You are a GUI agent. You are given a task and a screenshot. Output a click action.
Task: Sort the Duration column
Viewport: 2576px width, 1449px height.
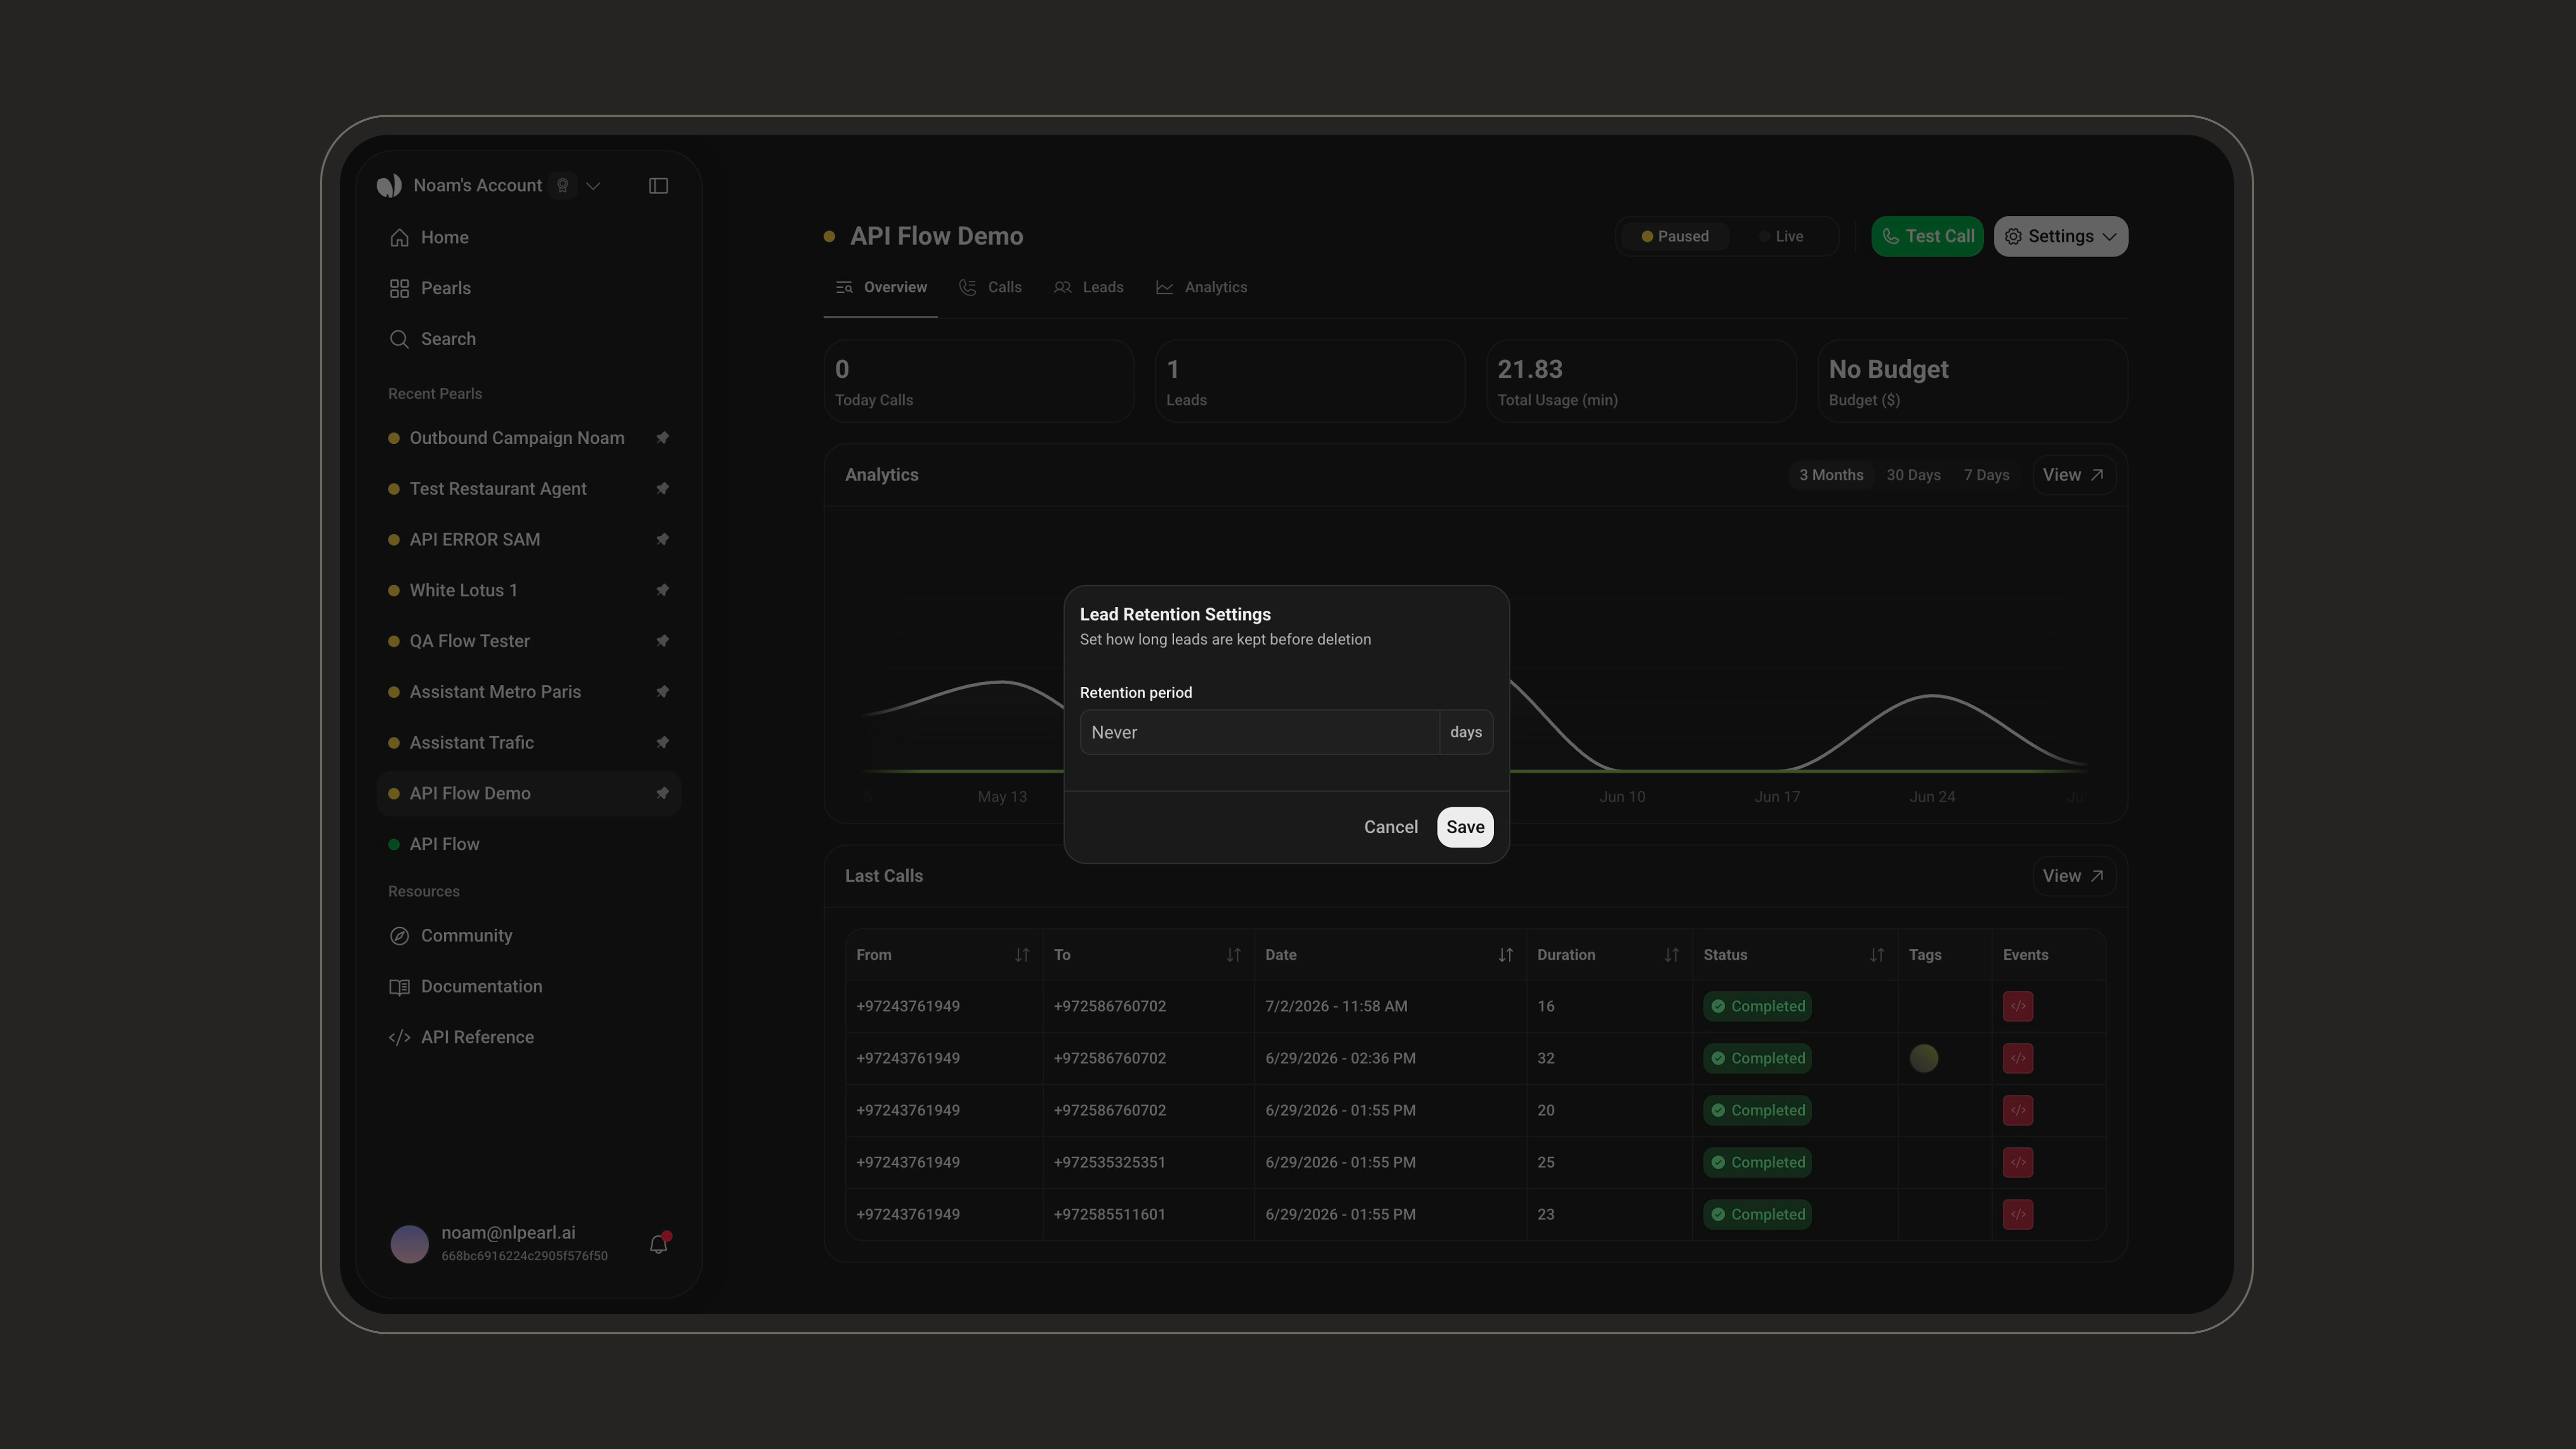click(1671, 955)
